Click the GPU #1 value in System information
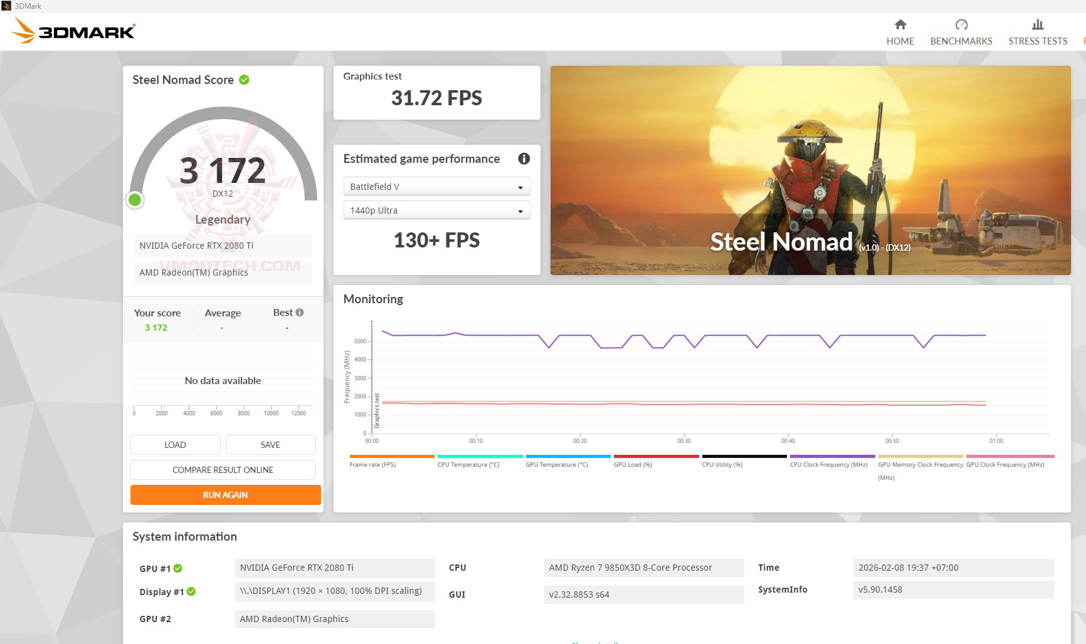This screenshot has height=644, width=1086. point(335,568)
